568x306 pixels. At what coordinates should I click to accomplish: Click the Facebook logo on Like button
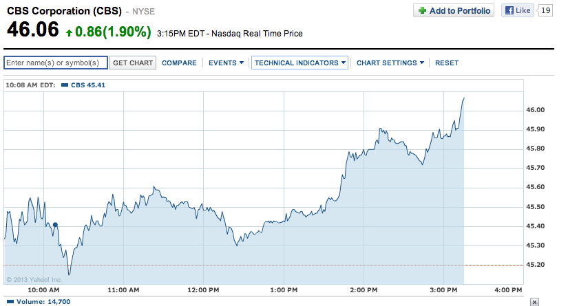pos(509,10)
